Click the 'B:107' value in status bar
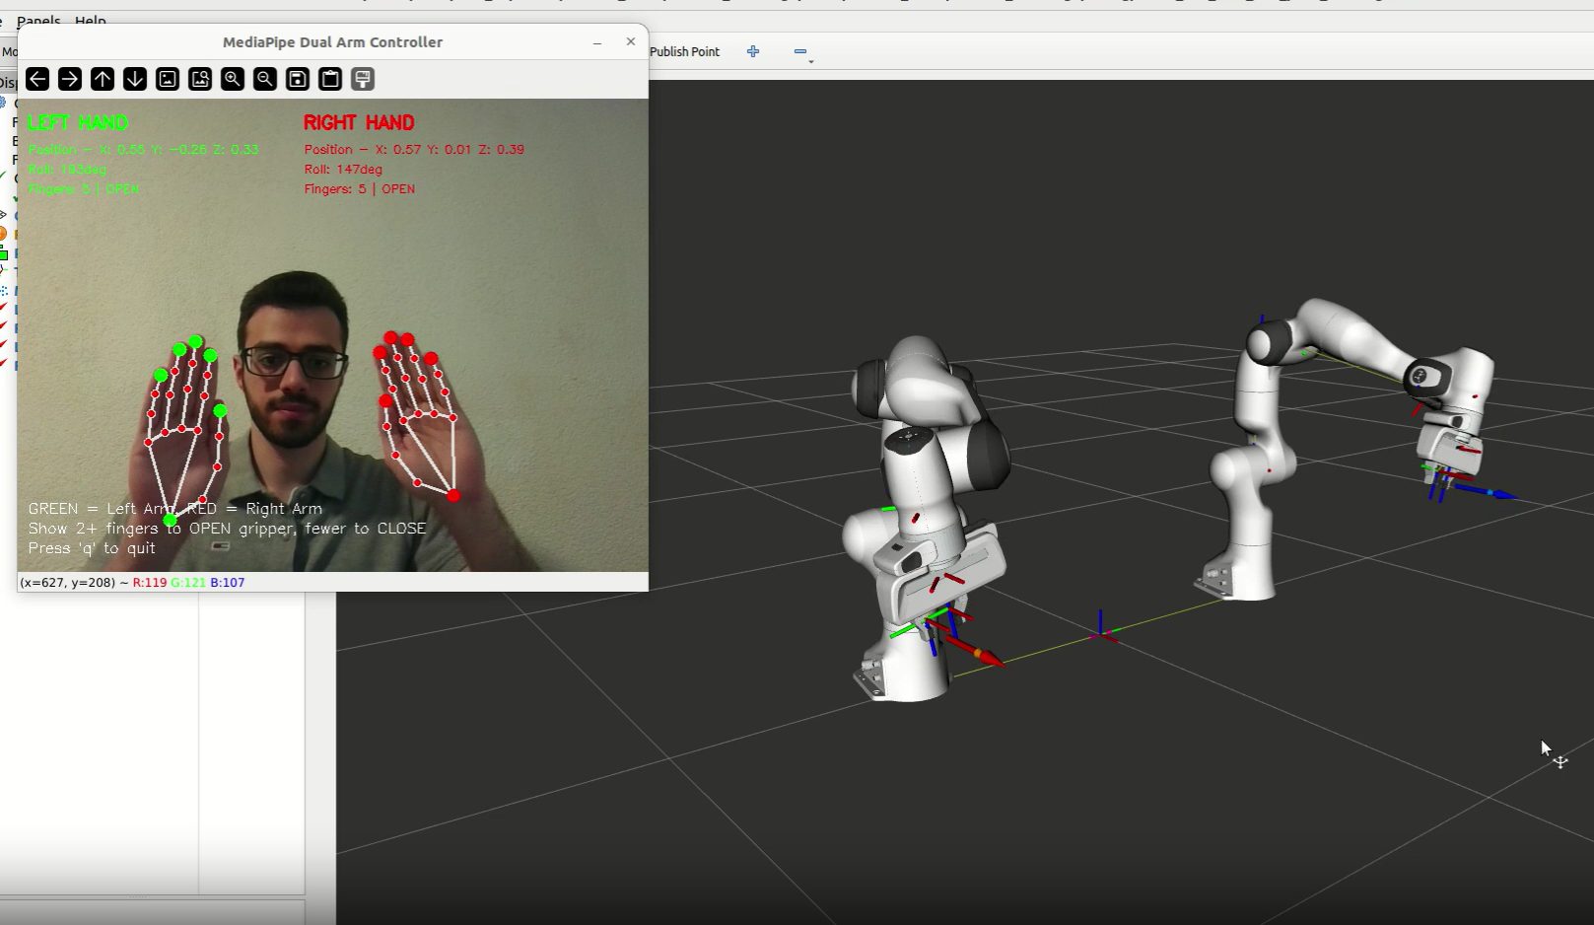 coord(228,583)
